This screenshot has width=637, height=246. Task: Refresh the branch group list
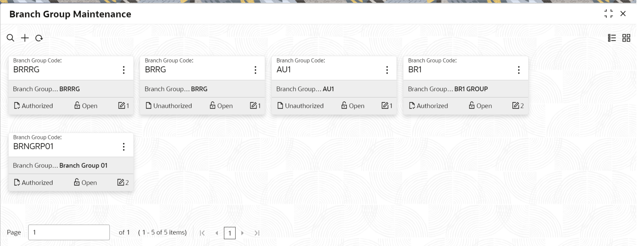click(x=39, y=38)
